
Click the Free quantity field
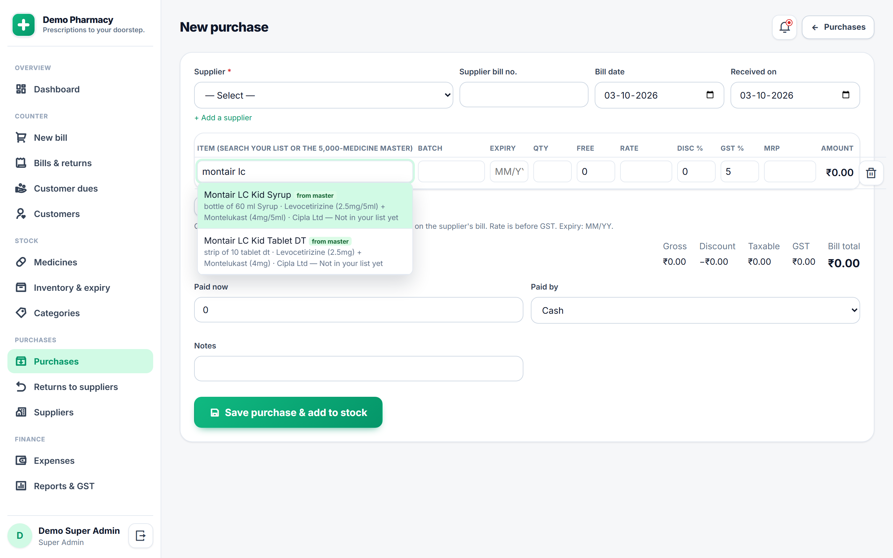[x=596, y=172]
